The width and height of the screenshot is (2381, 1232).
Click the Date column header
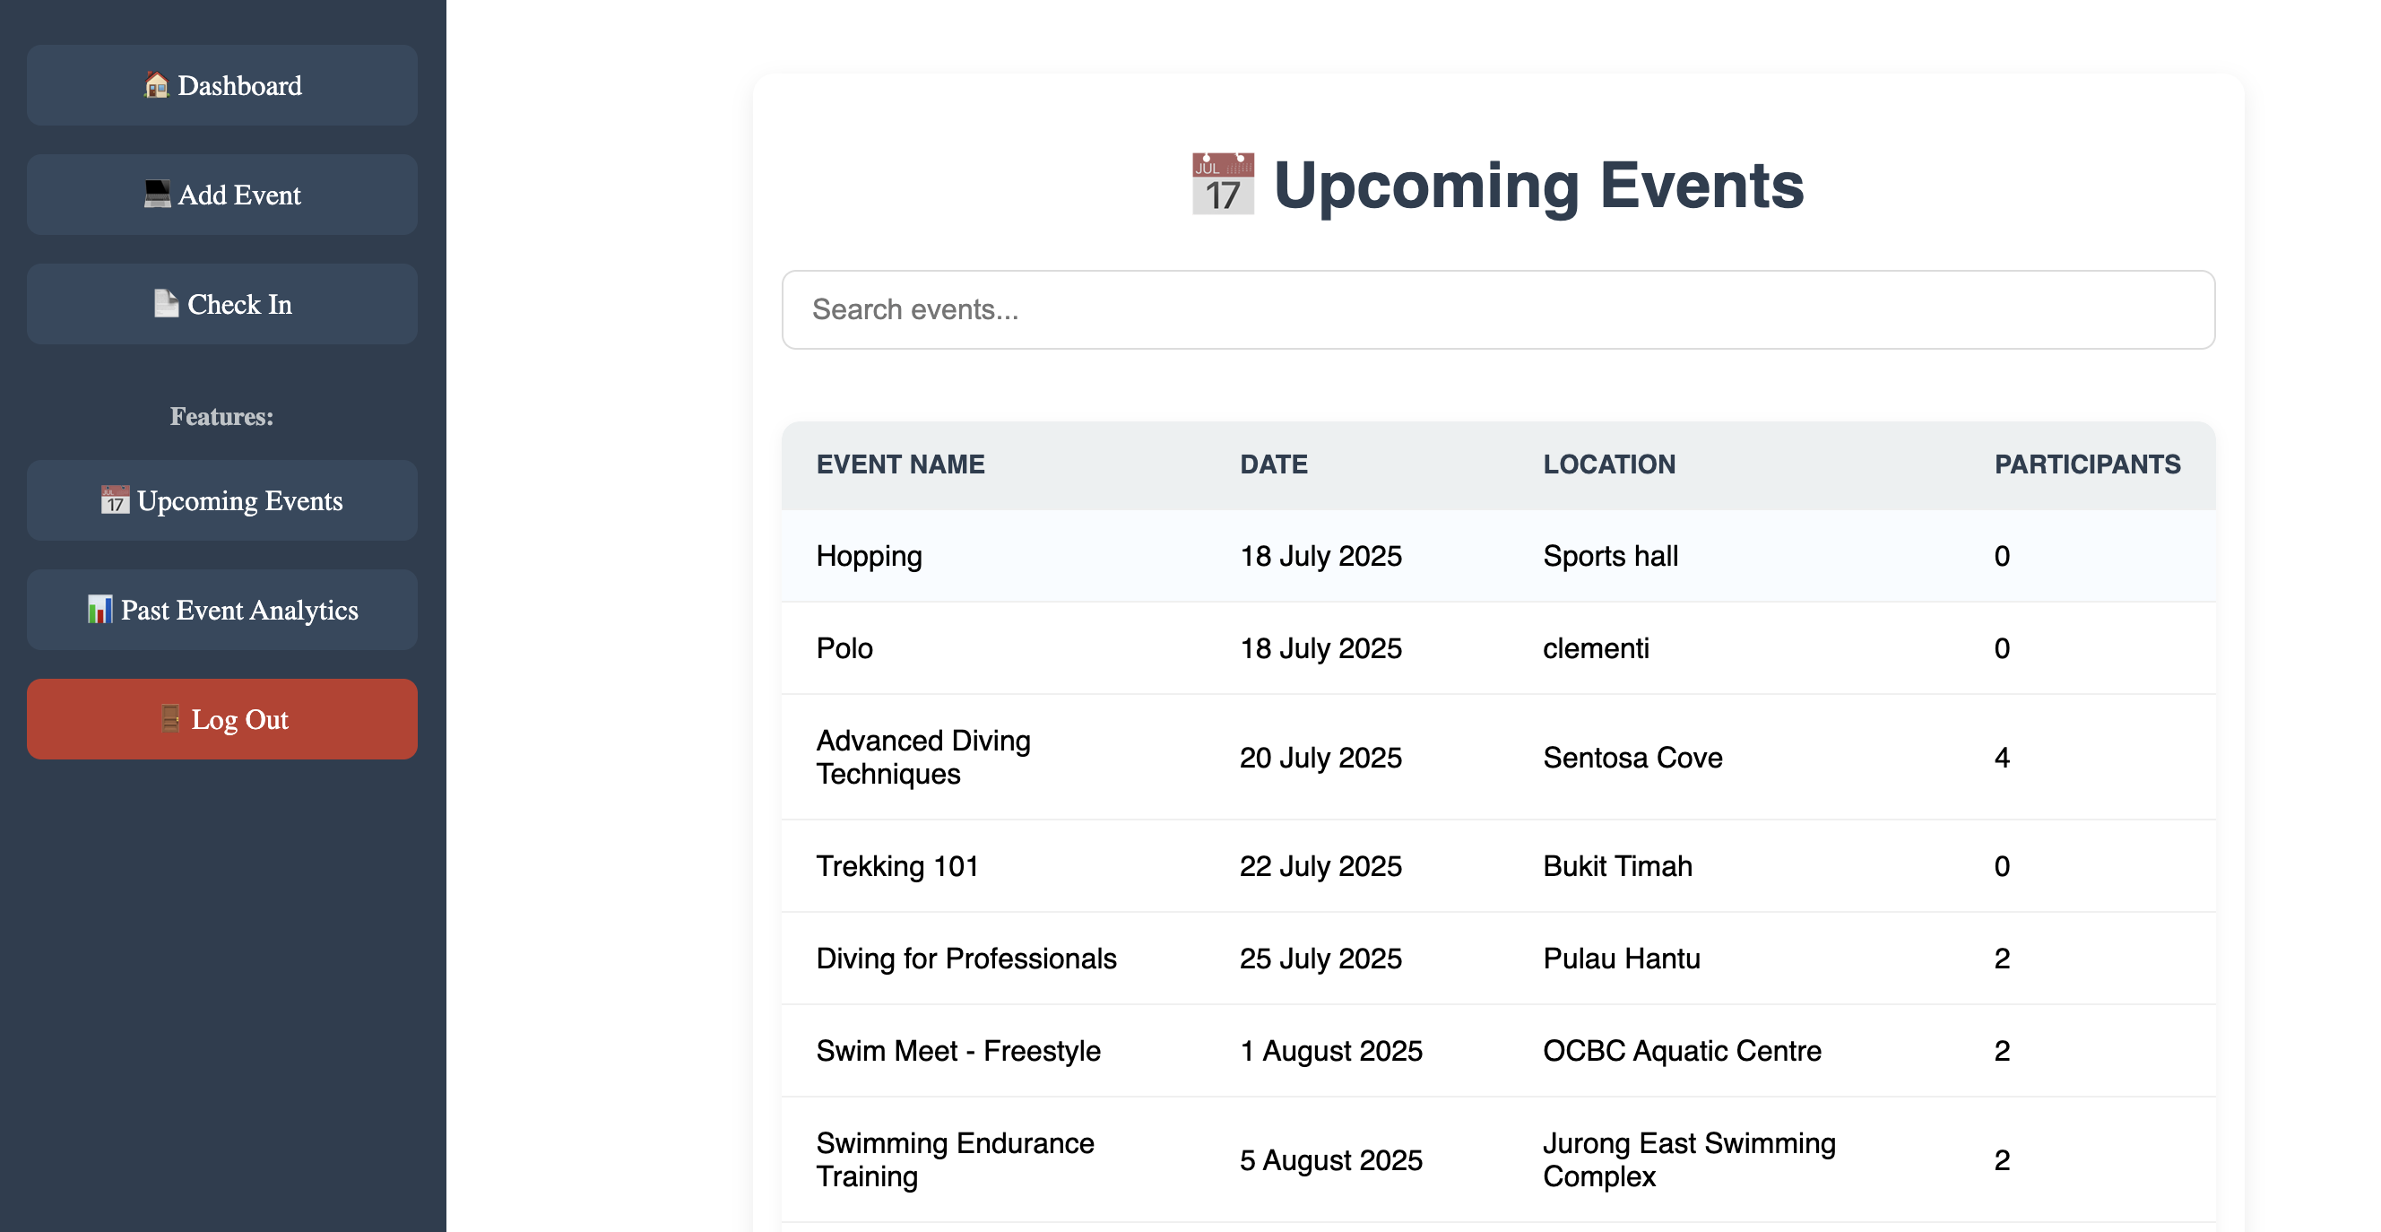(1273, 464)
